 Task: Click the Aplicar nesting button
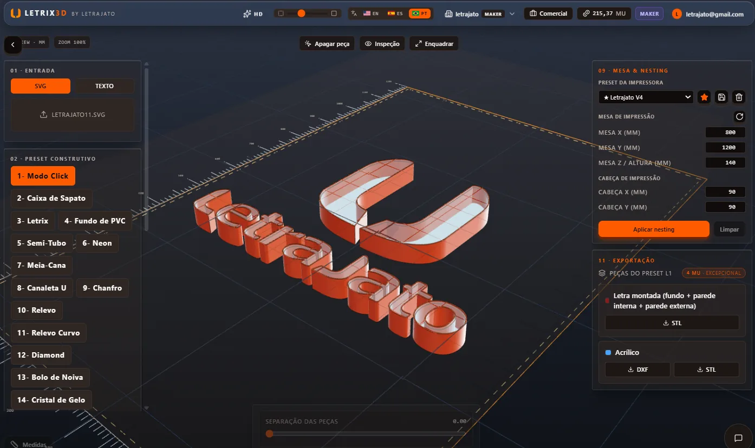pos(654,229)
